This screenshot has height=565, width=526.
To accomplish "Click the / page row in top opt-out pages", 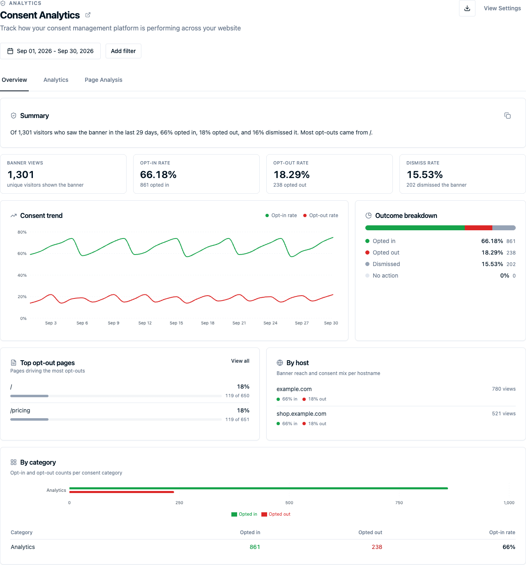I will (x=130, y=391).
